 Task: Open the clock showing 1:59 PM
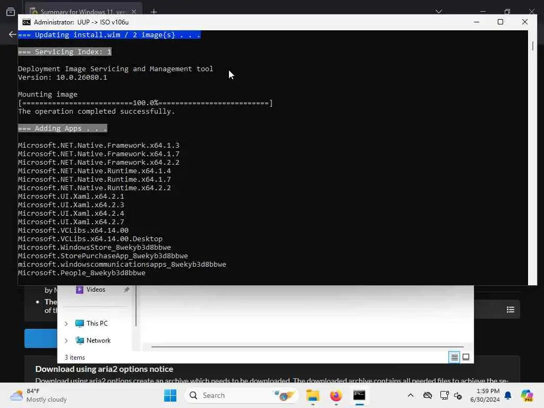click(484, 395)
